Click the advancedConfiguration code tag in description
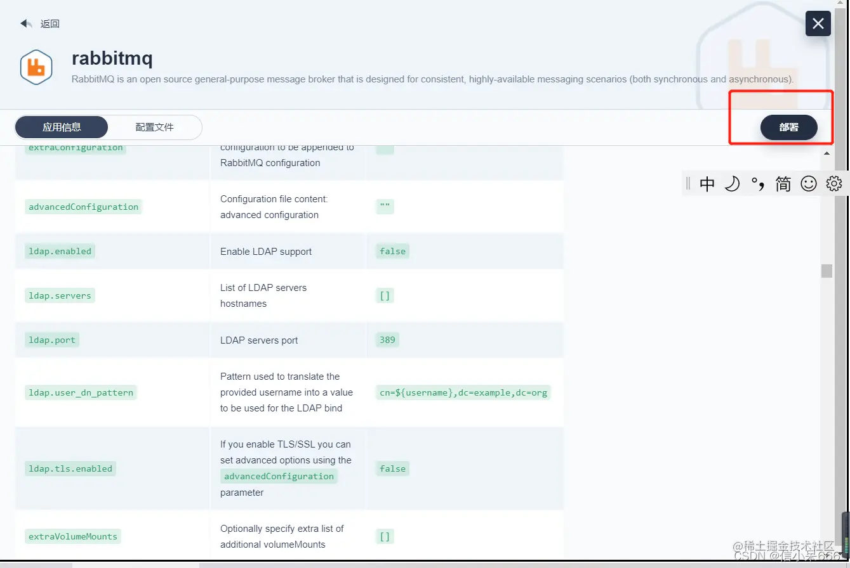850x568 pixels. pos(279,476)
